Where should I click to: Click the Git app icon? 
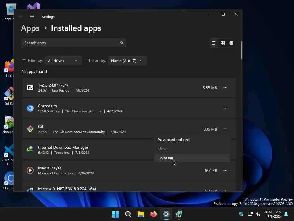pos(30,129)
